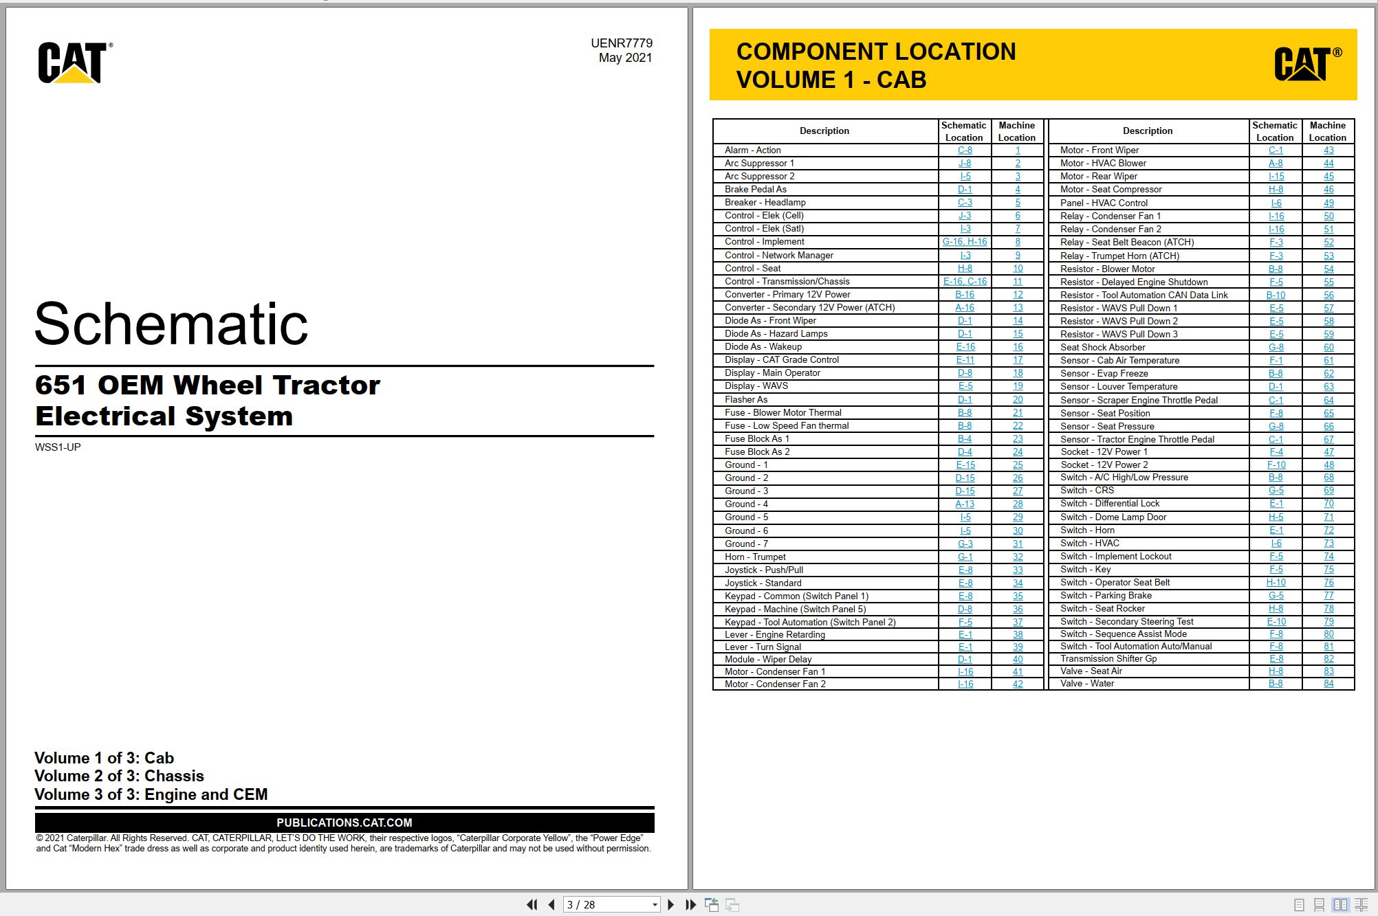Open machine location 42 for Motor - Condenser Fan 2
The height and width of the screenshot is (916, 1378).
tap(1018, 684)
